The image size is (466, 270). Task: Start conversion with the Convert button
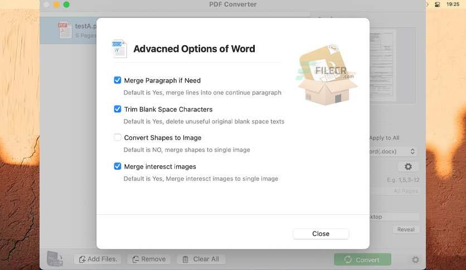362,259
